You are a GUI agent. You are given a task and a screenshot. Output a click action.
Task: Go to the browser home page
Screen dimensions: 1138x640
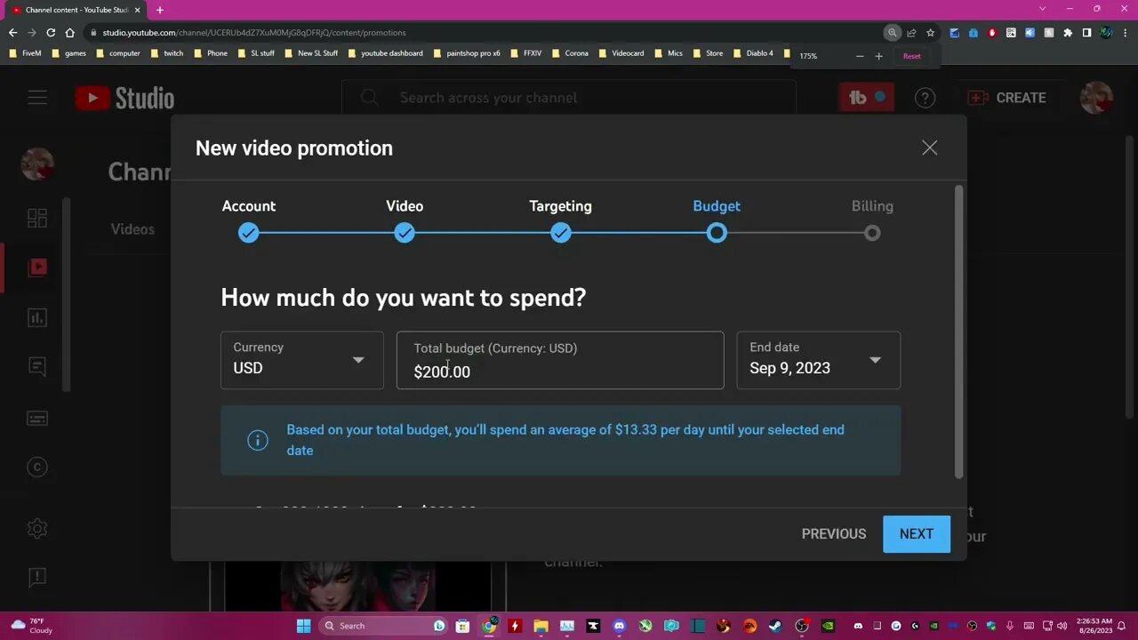(x=69, y=33)
